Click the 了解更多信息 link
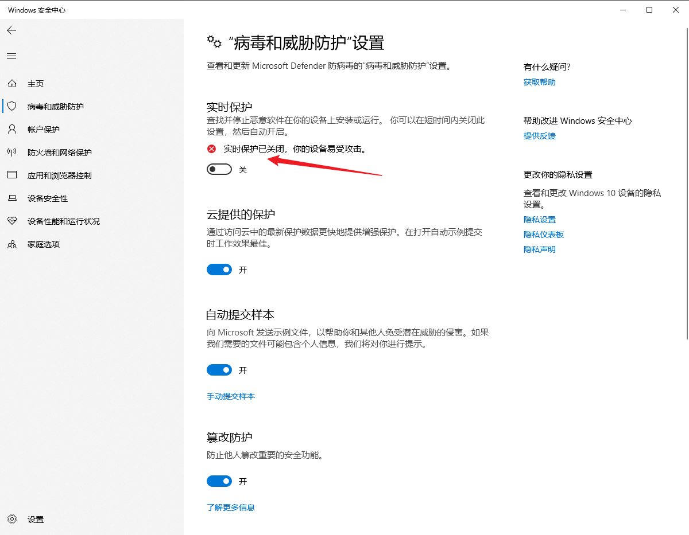Screen dimensions: 689x535 coord(231,507)
